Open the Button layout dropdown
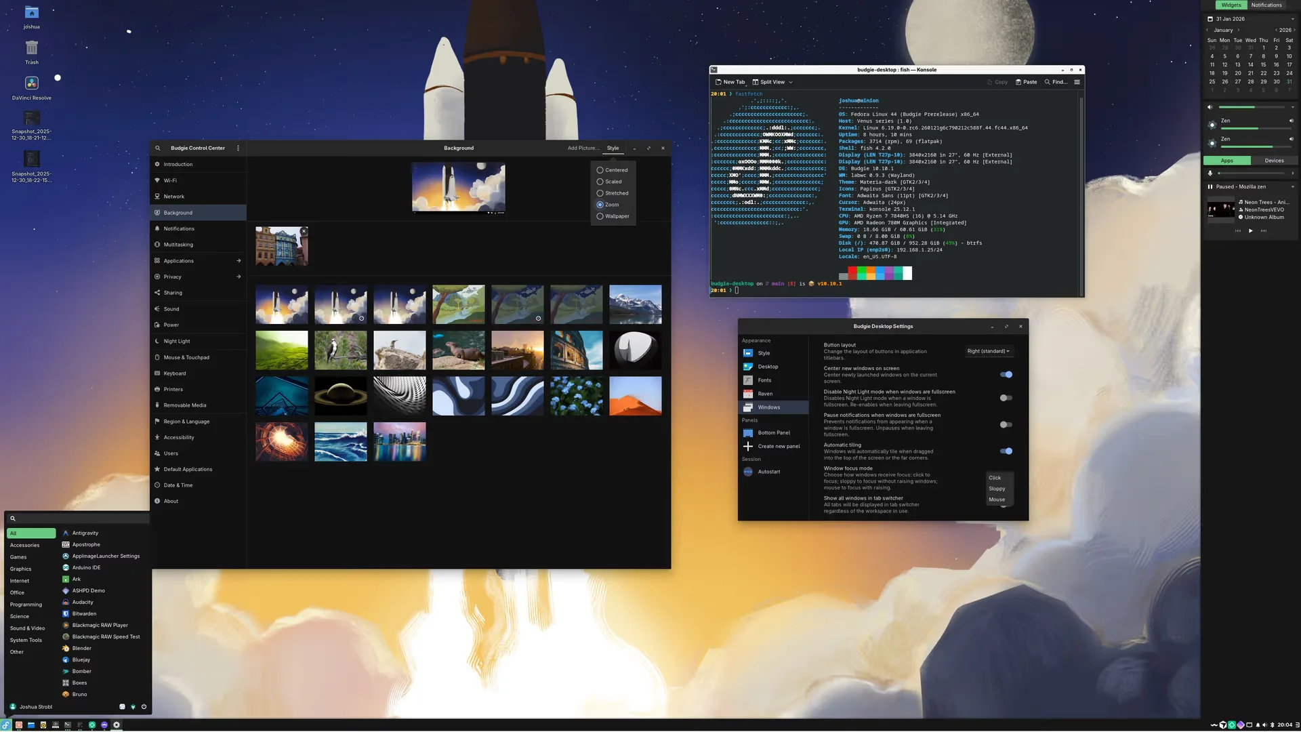 point(989,350)
